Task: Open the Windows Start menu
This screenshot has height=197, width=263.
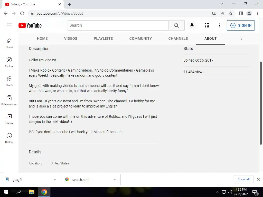Action: click(x=6, y=192)
